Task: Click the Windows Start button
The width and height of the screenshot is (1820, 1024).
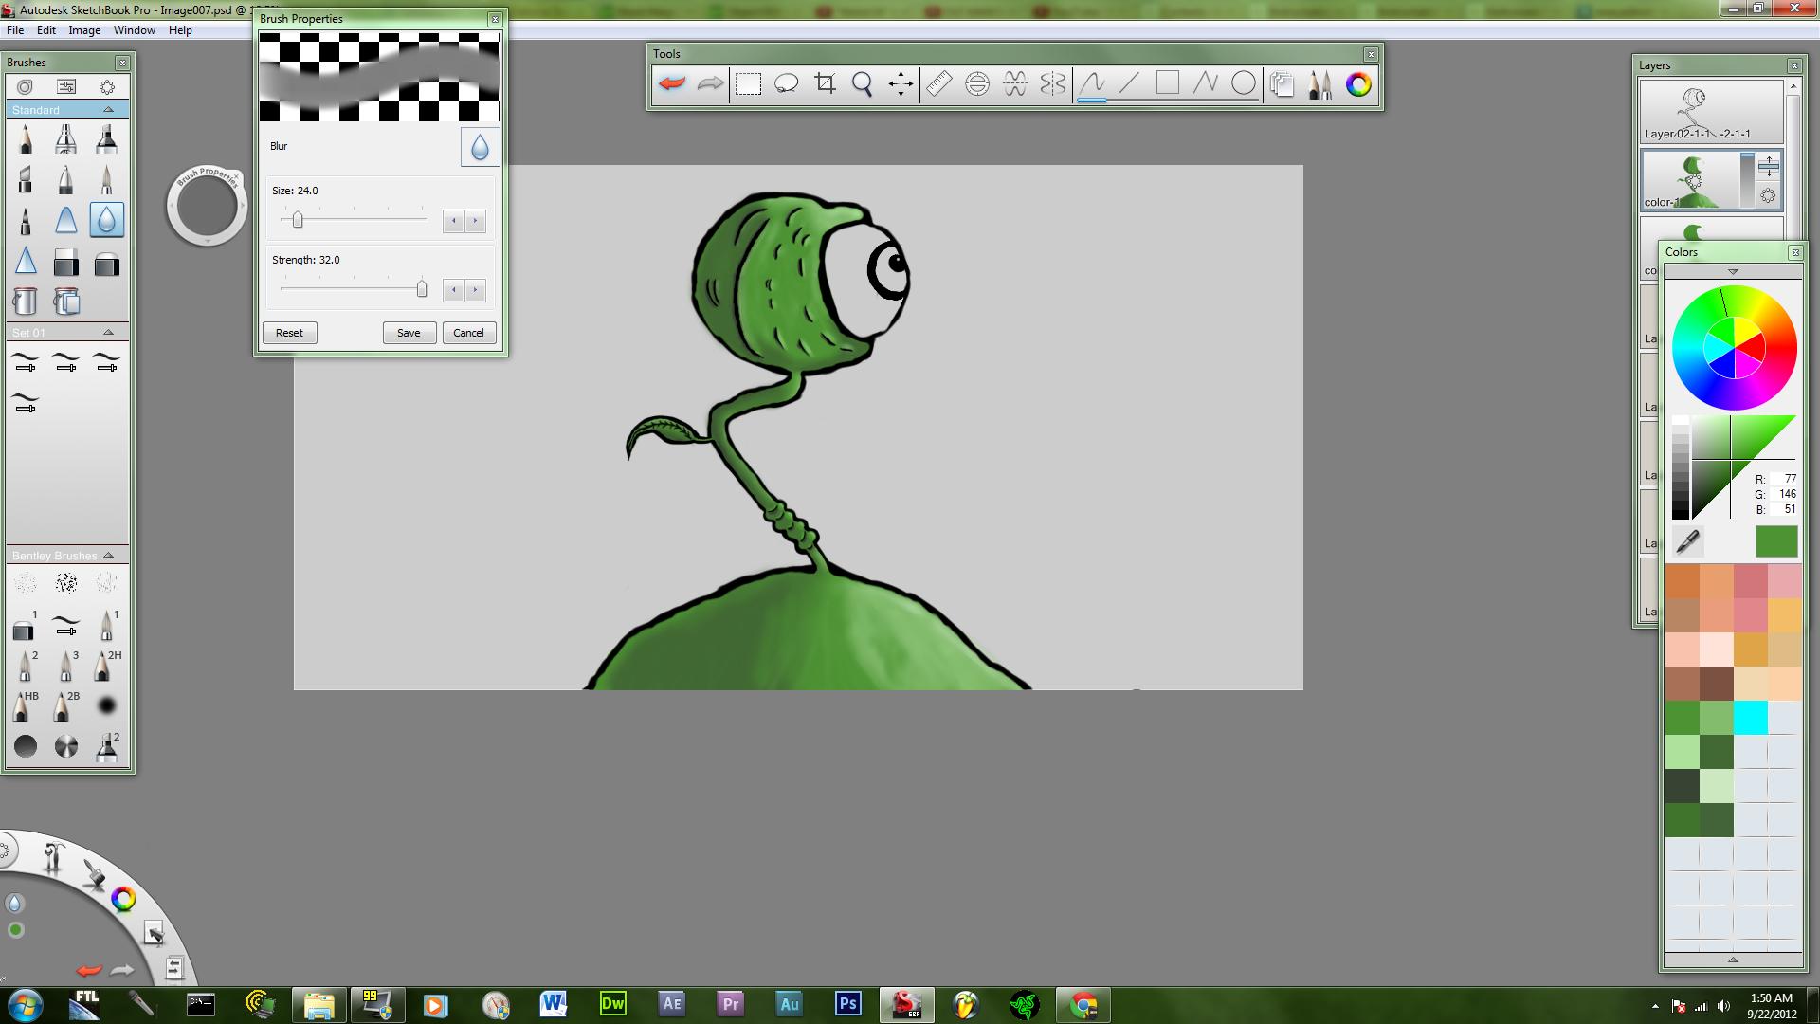Action: (25, 1004)
